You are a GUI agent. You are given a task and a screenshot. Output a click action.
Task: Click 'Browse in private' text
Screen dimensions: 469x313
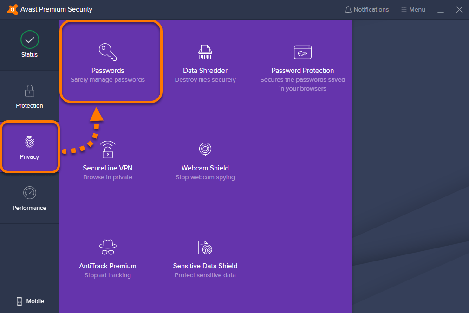[x=108, y=177]
